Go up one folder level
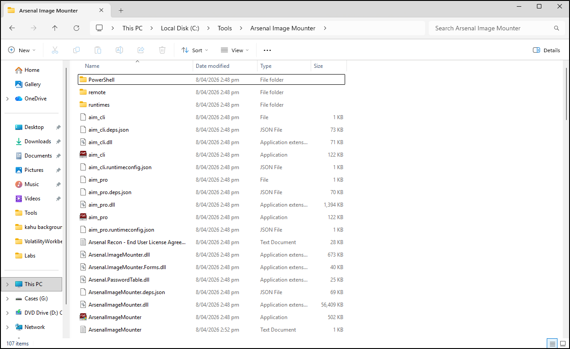 click(55, 28)
